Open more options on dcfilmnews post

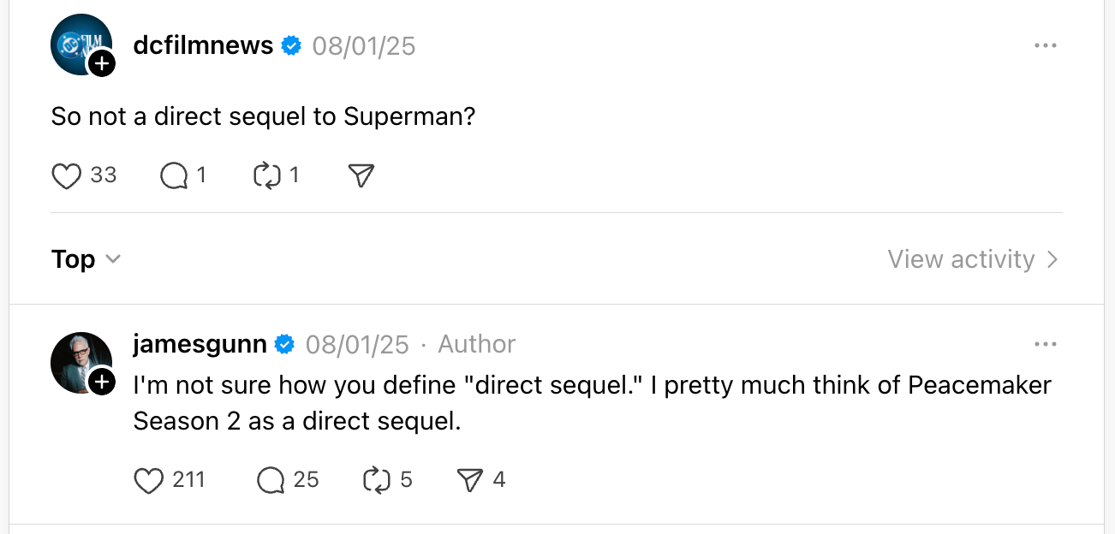tap(1045, 45)
